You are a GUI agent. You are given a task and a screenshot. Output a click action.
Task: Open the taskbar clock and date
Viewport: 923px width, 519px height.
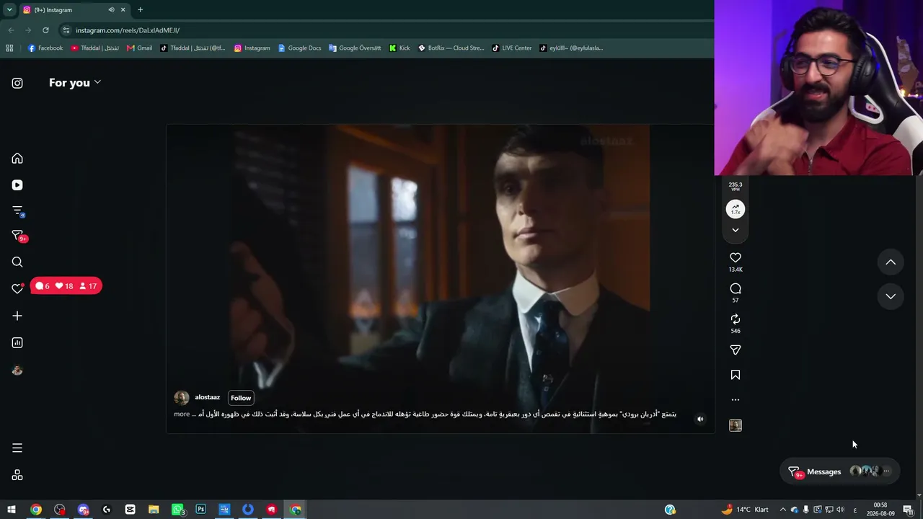point(880,510)
